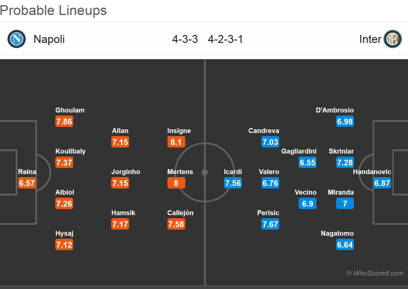The height and width of the screenshot is (289, 408).
Task: Select Mertens' rating badge showing 8
Action: pos(176,183)
